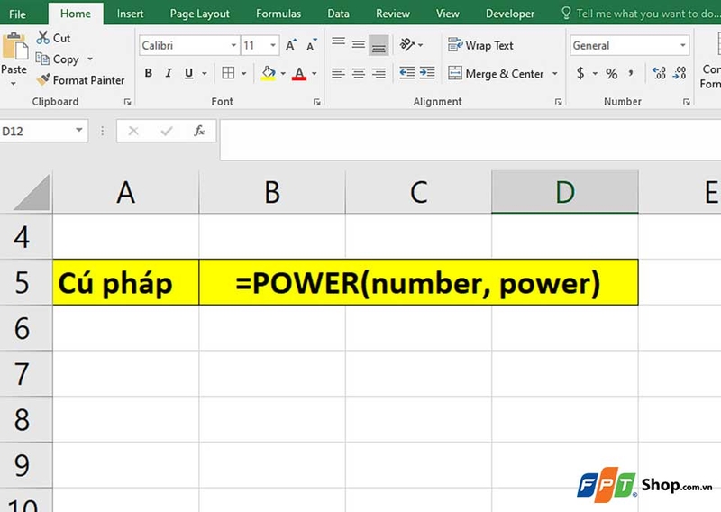Open fill color dropdown arrow
This screenshot has width=721, height=512.
pos(283,73)
